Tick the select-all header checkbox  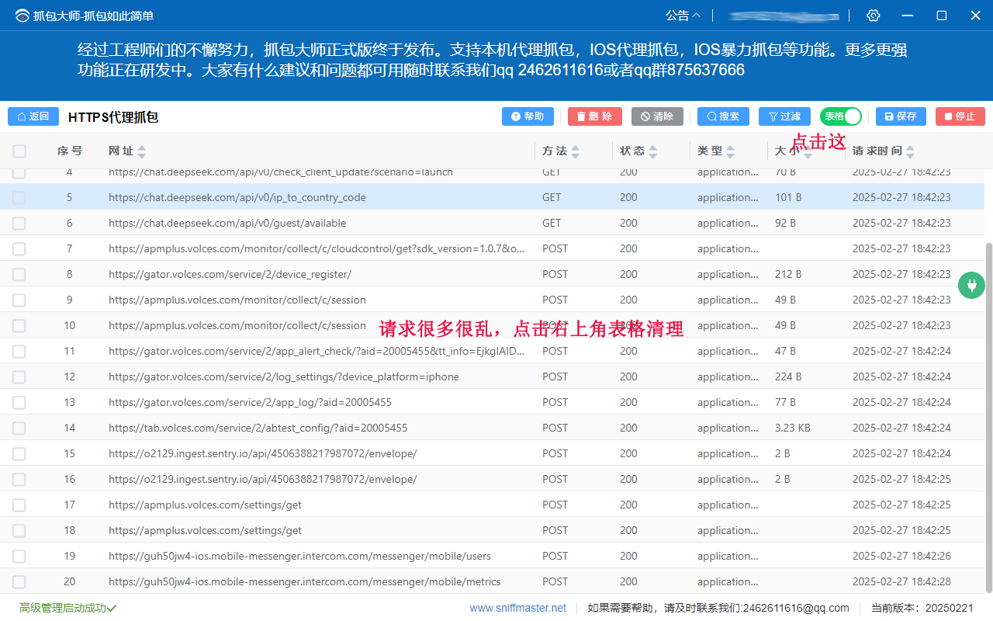(x=19, y=151)
